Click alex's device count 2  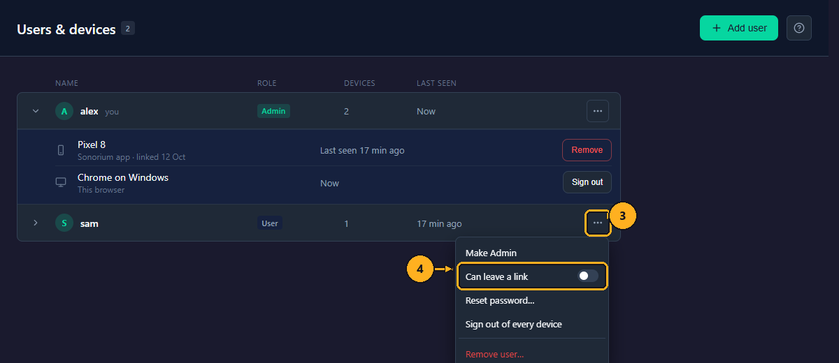click(347, 112)
